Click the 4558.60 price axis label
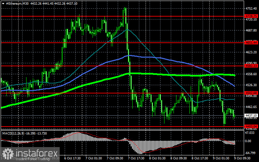Image resolution: width=259 pixels, height=162 pixels. (x=251, y=74)
